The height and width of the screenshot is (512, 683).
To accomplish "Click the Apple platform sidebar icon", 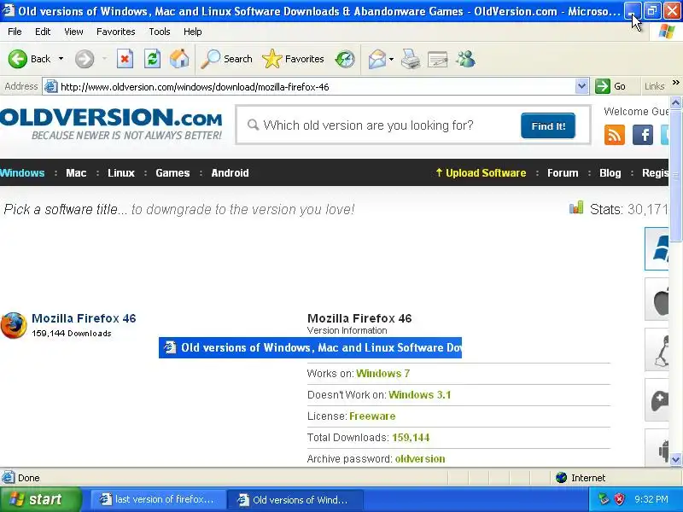I will click(657, 300).
